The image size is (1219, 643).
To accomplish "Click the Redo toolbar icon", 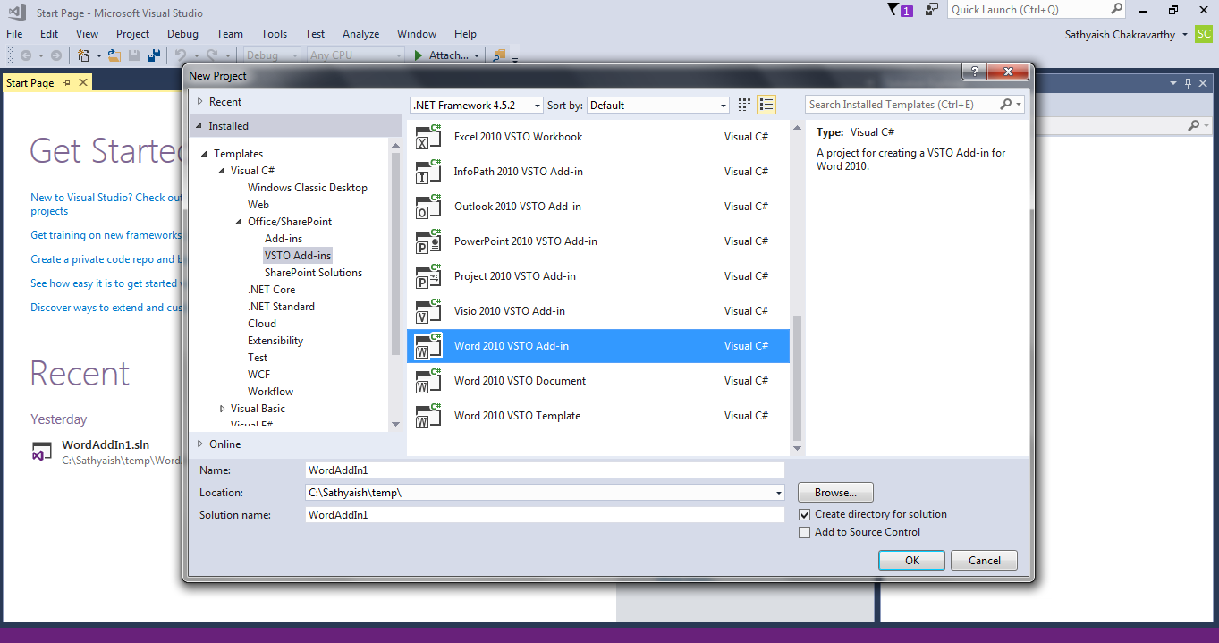I will [212, 55].
